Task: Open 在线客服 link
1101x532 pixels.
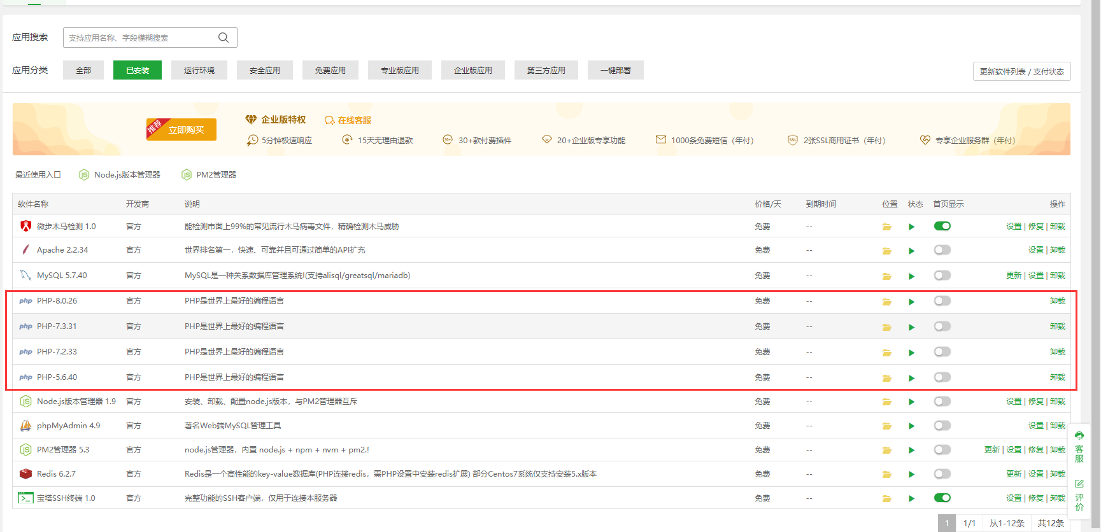Action: point(348,120)
